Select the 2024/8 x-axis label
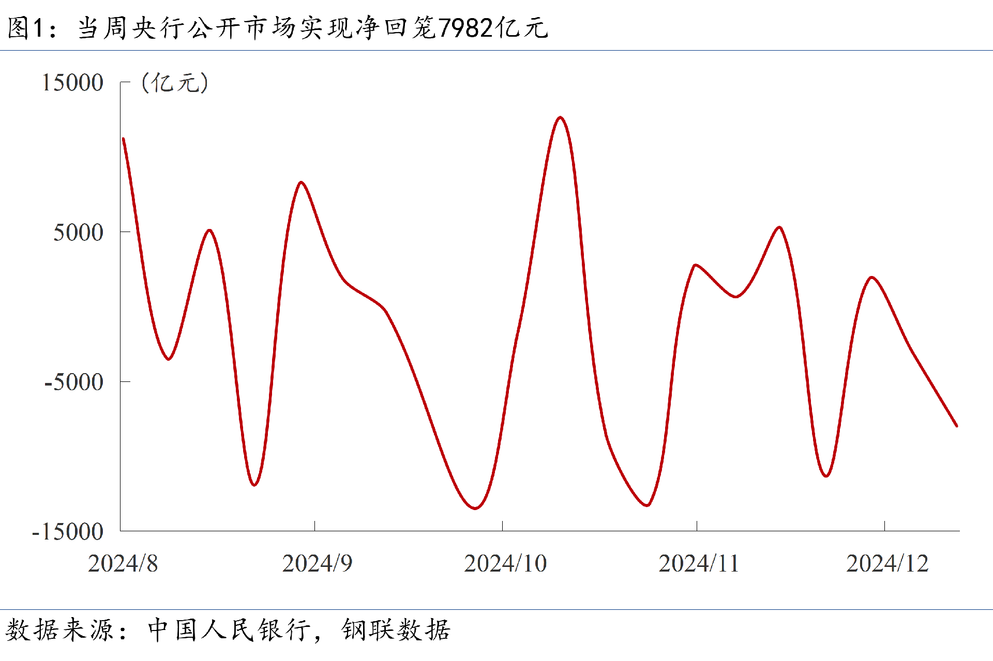 click(x=123, y=563)
